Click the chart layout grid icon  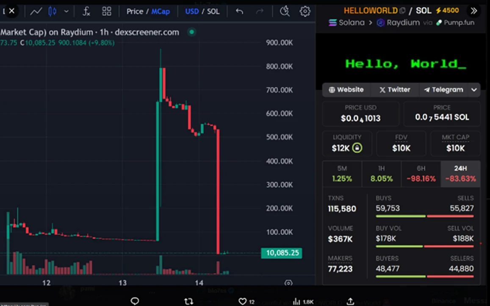107,11
